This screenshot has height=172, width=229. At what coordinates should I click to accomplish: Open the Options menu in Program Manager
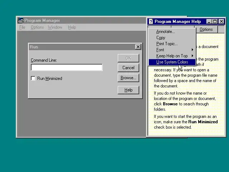click(x=37, y=27)
